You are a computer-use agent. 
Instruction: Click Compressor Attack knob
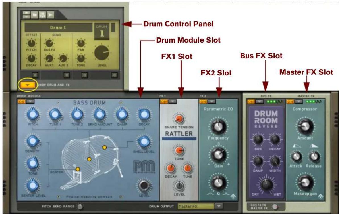297,157
